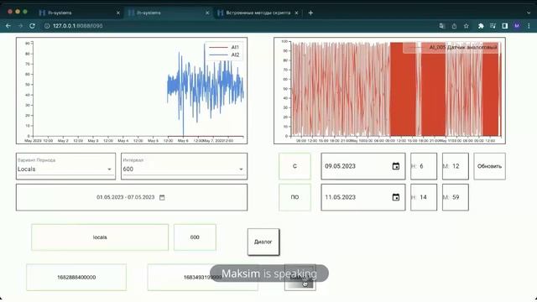Open a new browser tab with plus icon
Viewport: 537px width, 302px height.
310,13
